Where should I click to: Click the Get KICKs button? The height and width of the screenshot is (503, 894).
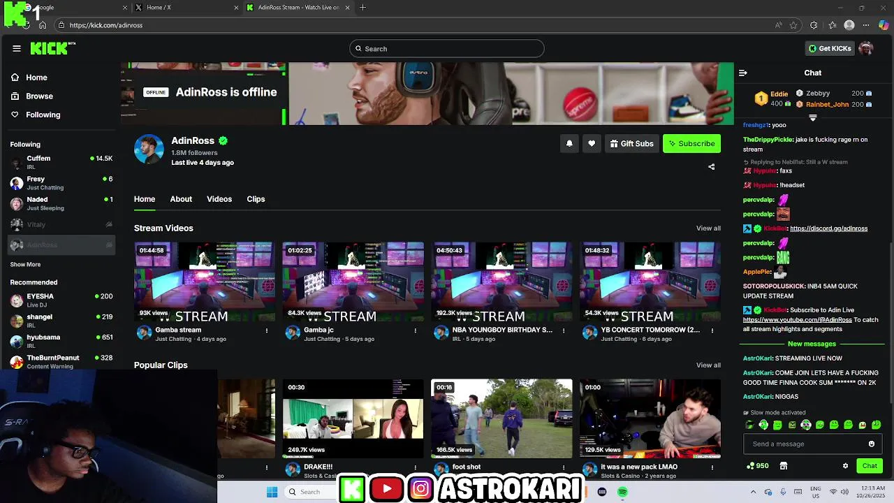coord(830,48)
